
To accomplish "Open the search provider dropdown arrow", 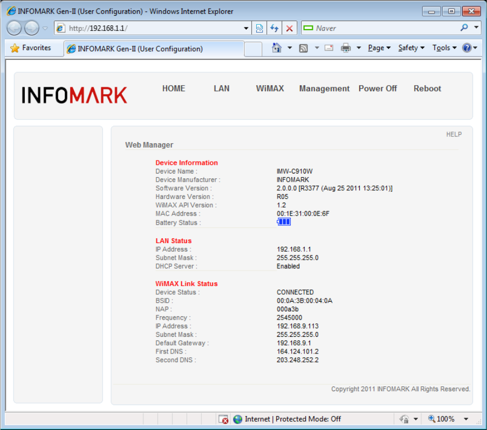I will [x=476, y=27].
